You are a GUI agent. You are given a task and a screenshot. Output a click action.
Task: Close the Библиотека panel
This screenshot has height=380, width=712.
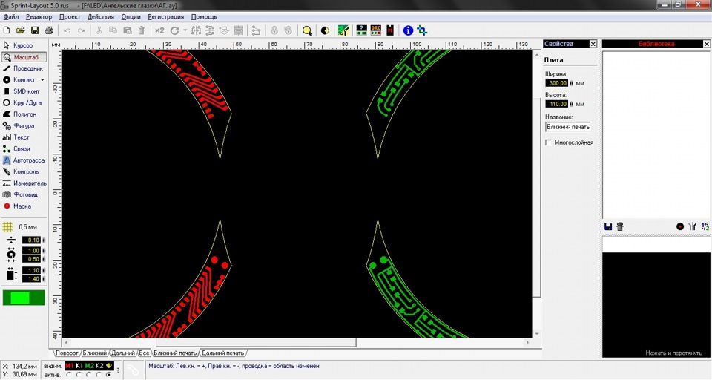[707, 44]
